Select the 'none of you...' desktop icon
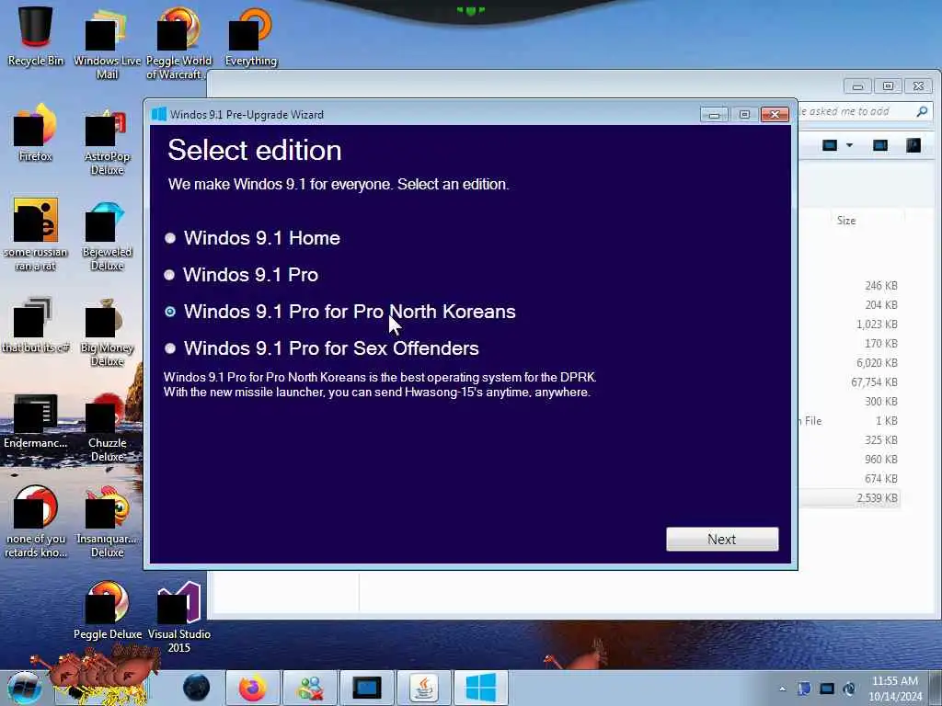Viewport: 942px width, 706px height. [36, 522]
